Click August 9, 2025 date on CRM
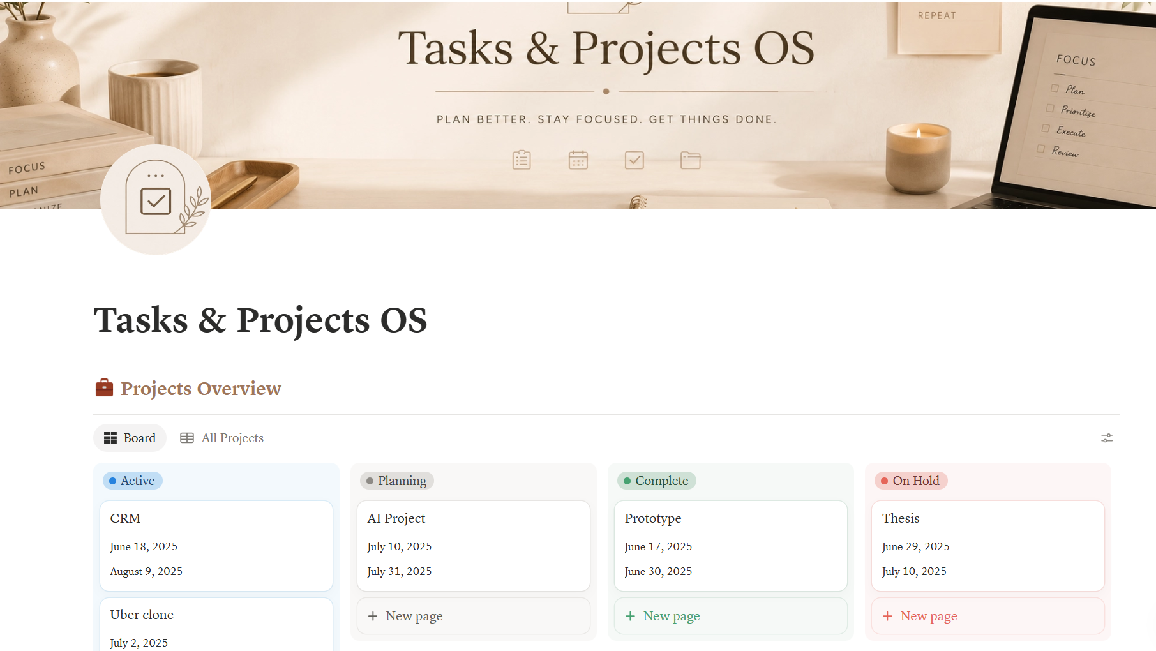Viewport: 1156px width, 651px height. [146, 571]
